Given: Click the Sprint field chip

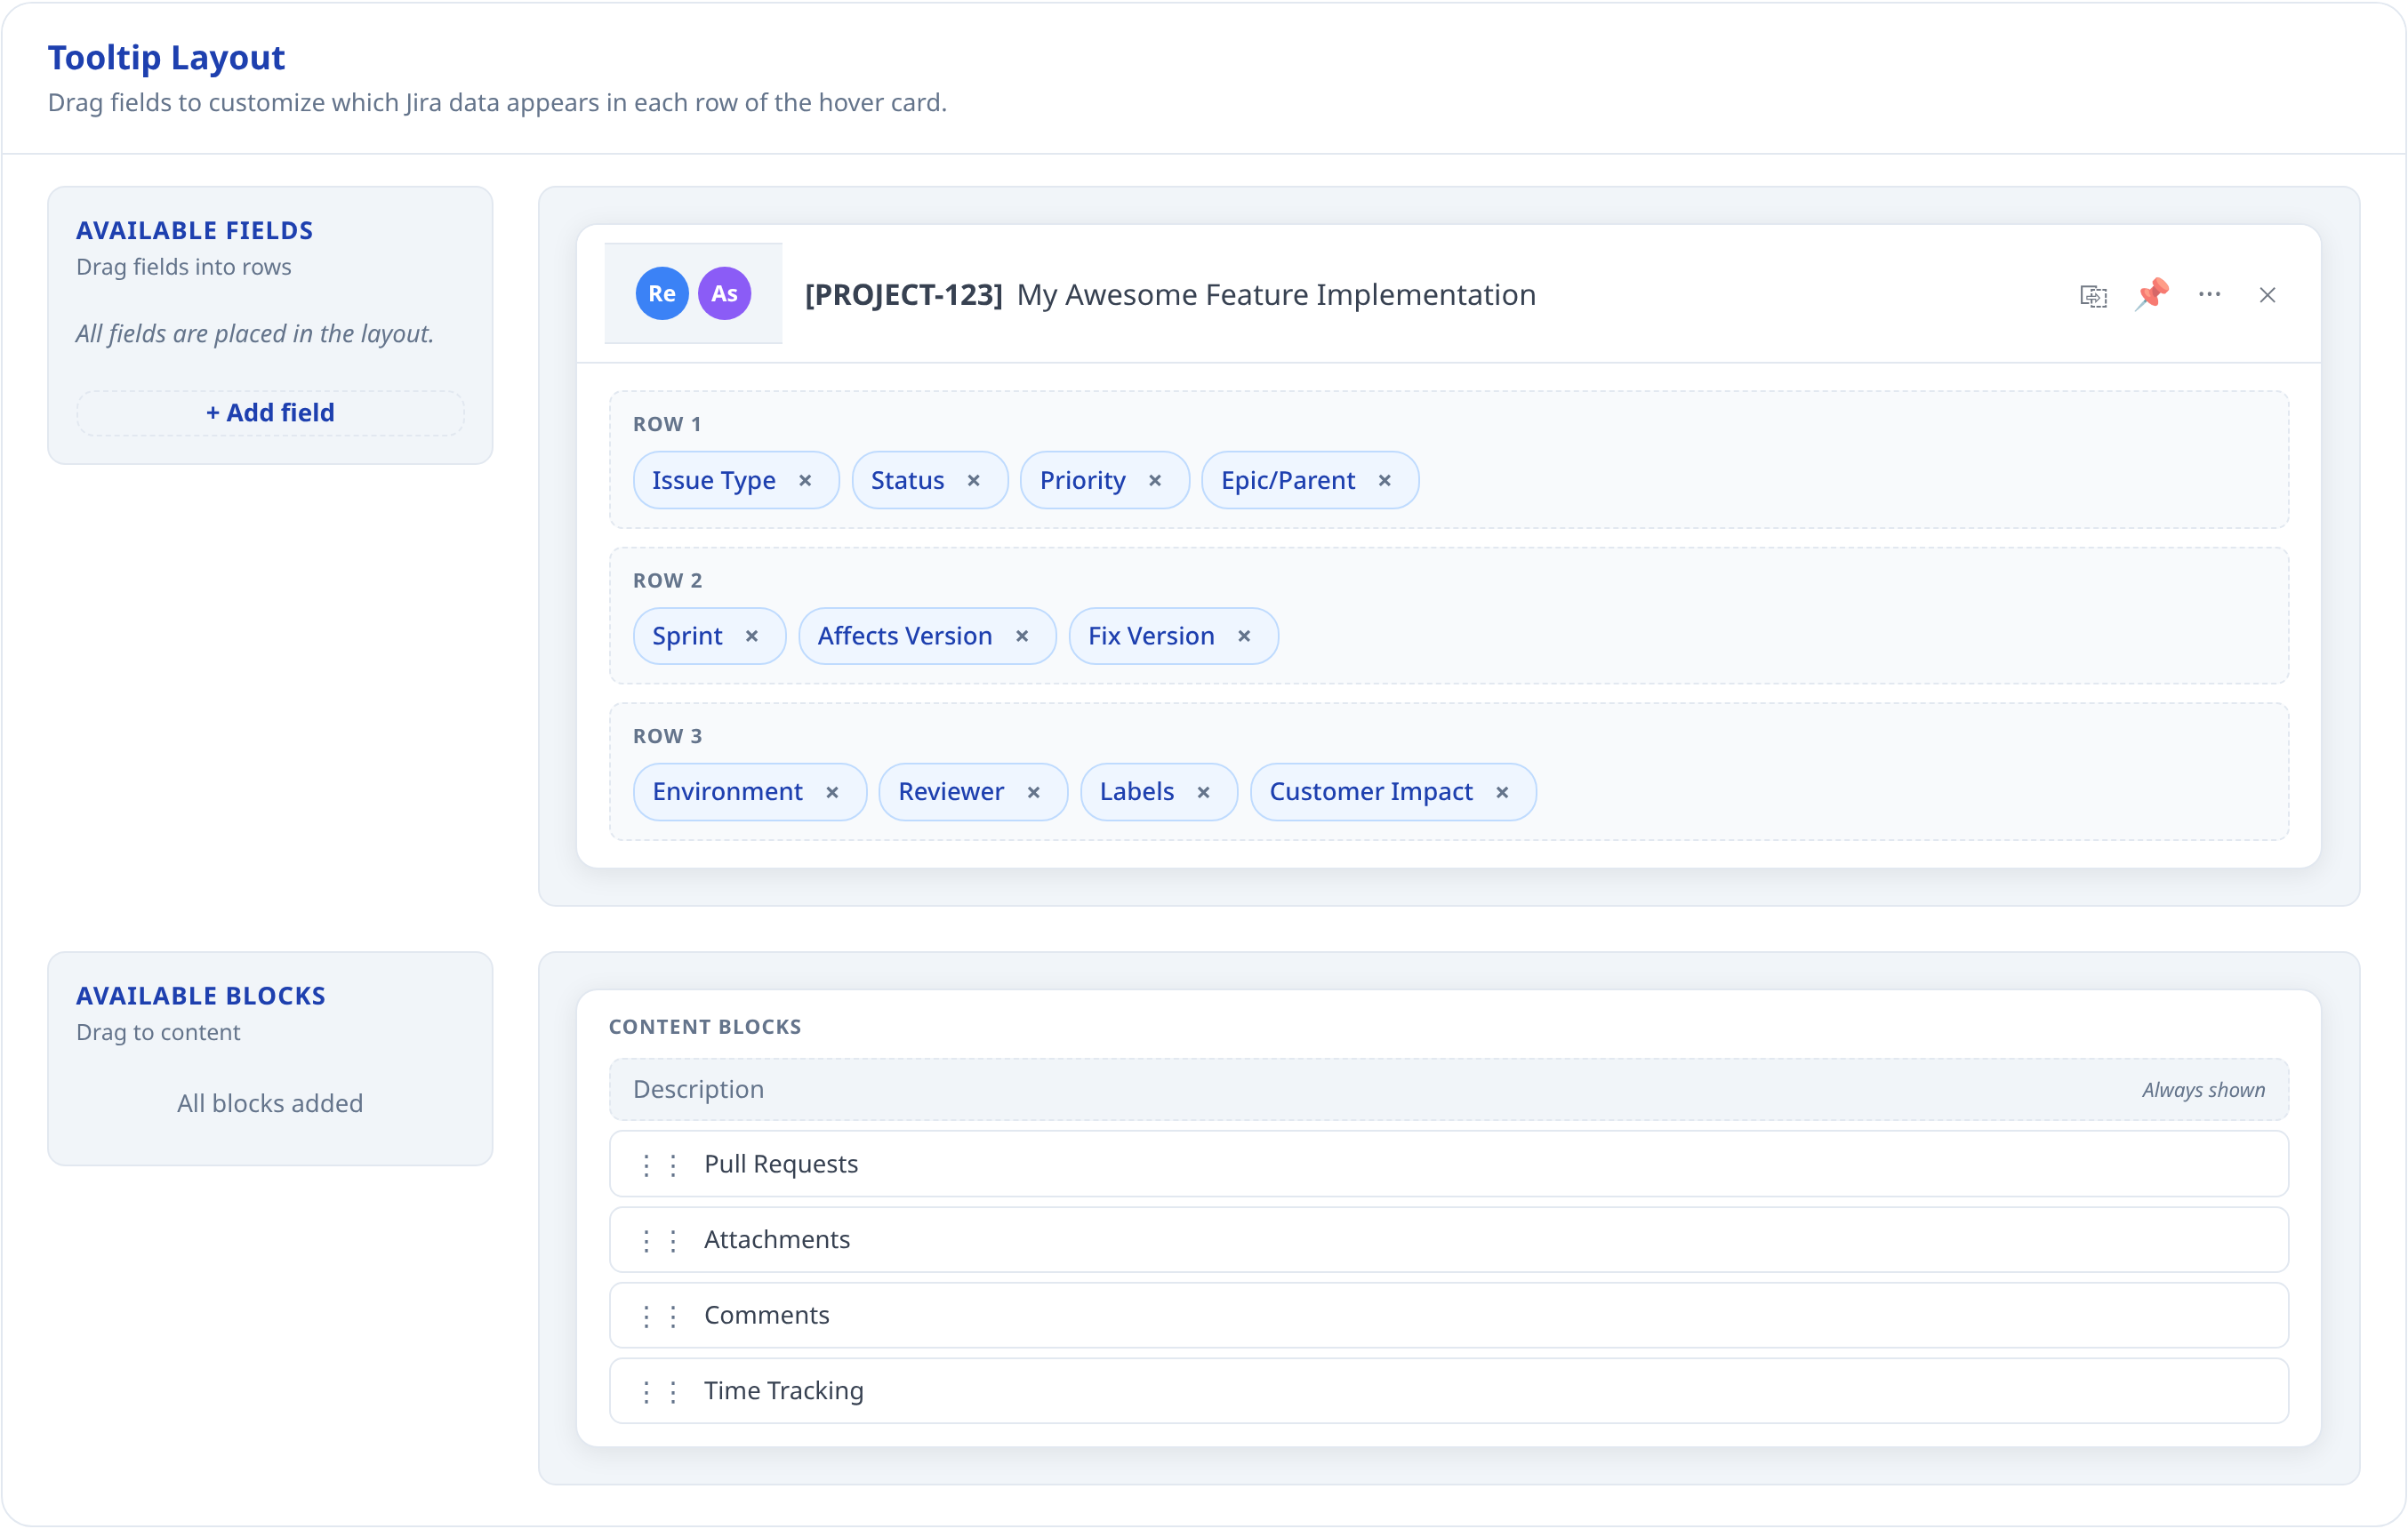Looking at the screenshot, I should pyautogui.click(x=687, y=636).
